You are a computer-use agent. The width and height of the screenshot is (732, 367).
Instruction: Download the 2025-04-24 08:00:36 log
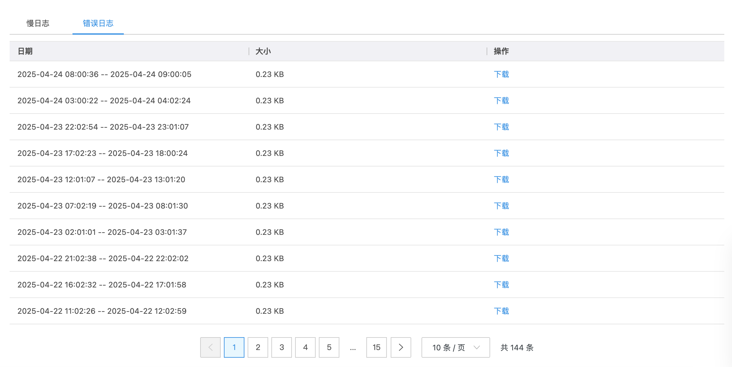tap(501, 74)
